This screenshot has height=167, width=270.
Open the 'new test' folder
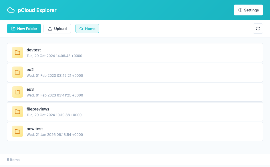pos(114,131)
